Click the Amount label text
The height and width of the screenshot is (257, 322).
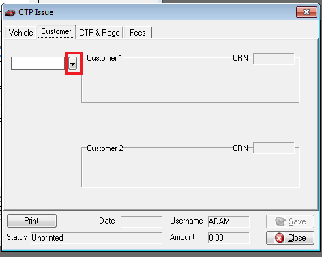[182, 237]
